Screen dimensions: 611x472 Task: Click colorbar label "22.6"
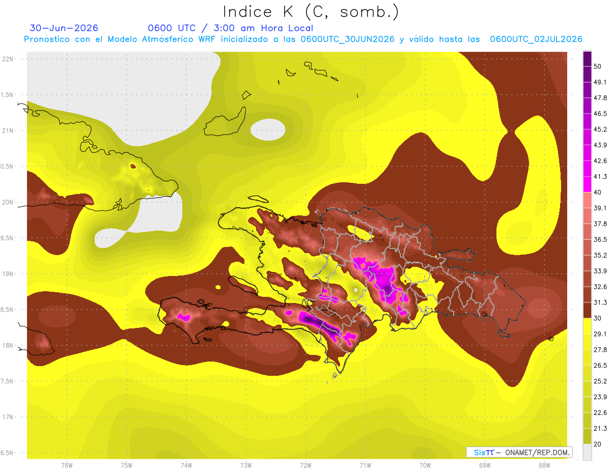600,412
